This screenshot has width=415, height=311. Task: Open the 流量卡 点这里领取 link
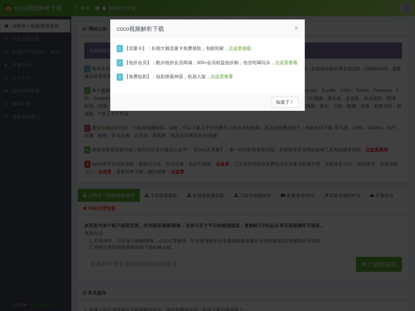pyautogui.click(x=240, y=48)
